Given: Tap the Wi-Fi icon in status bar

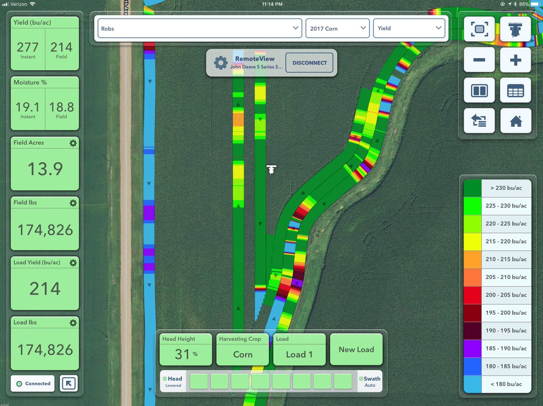Looking at the screenshot, I should (x=32, y=4).
